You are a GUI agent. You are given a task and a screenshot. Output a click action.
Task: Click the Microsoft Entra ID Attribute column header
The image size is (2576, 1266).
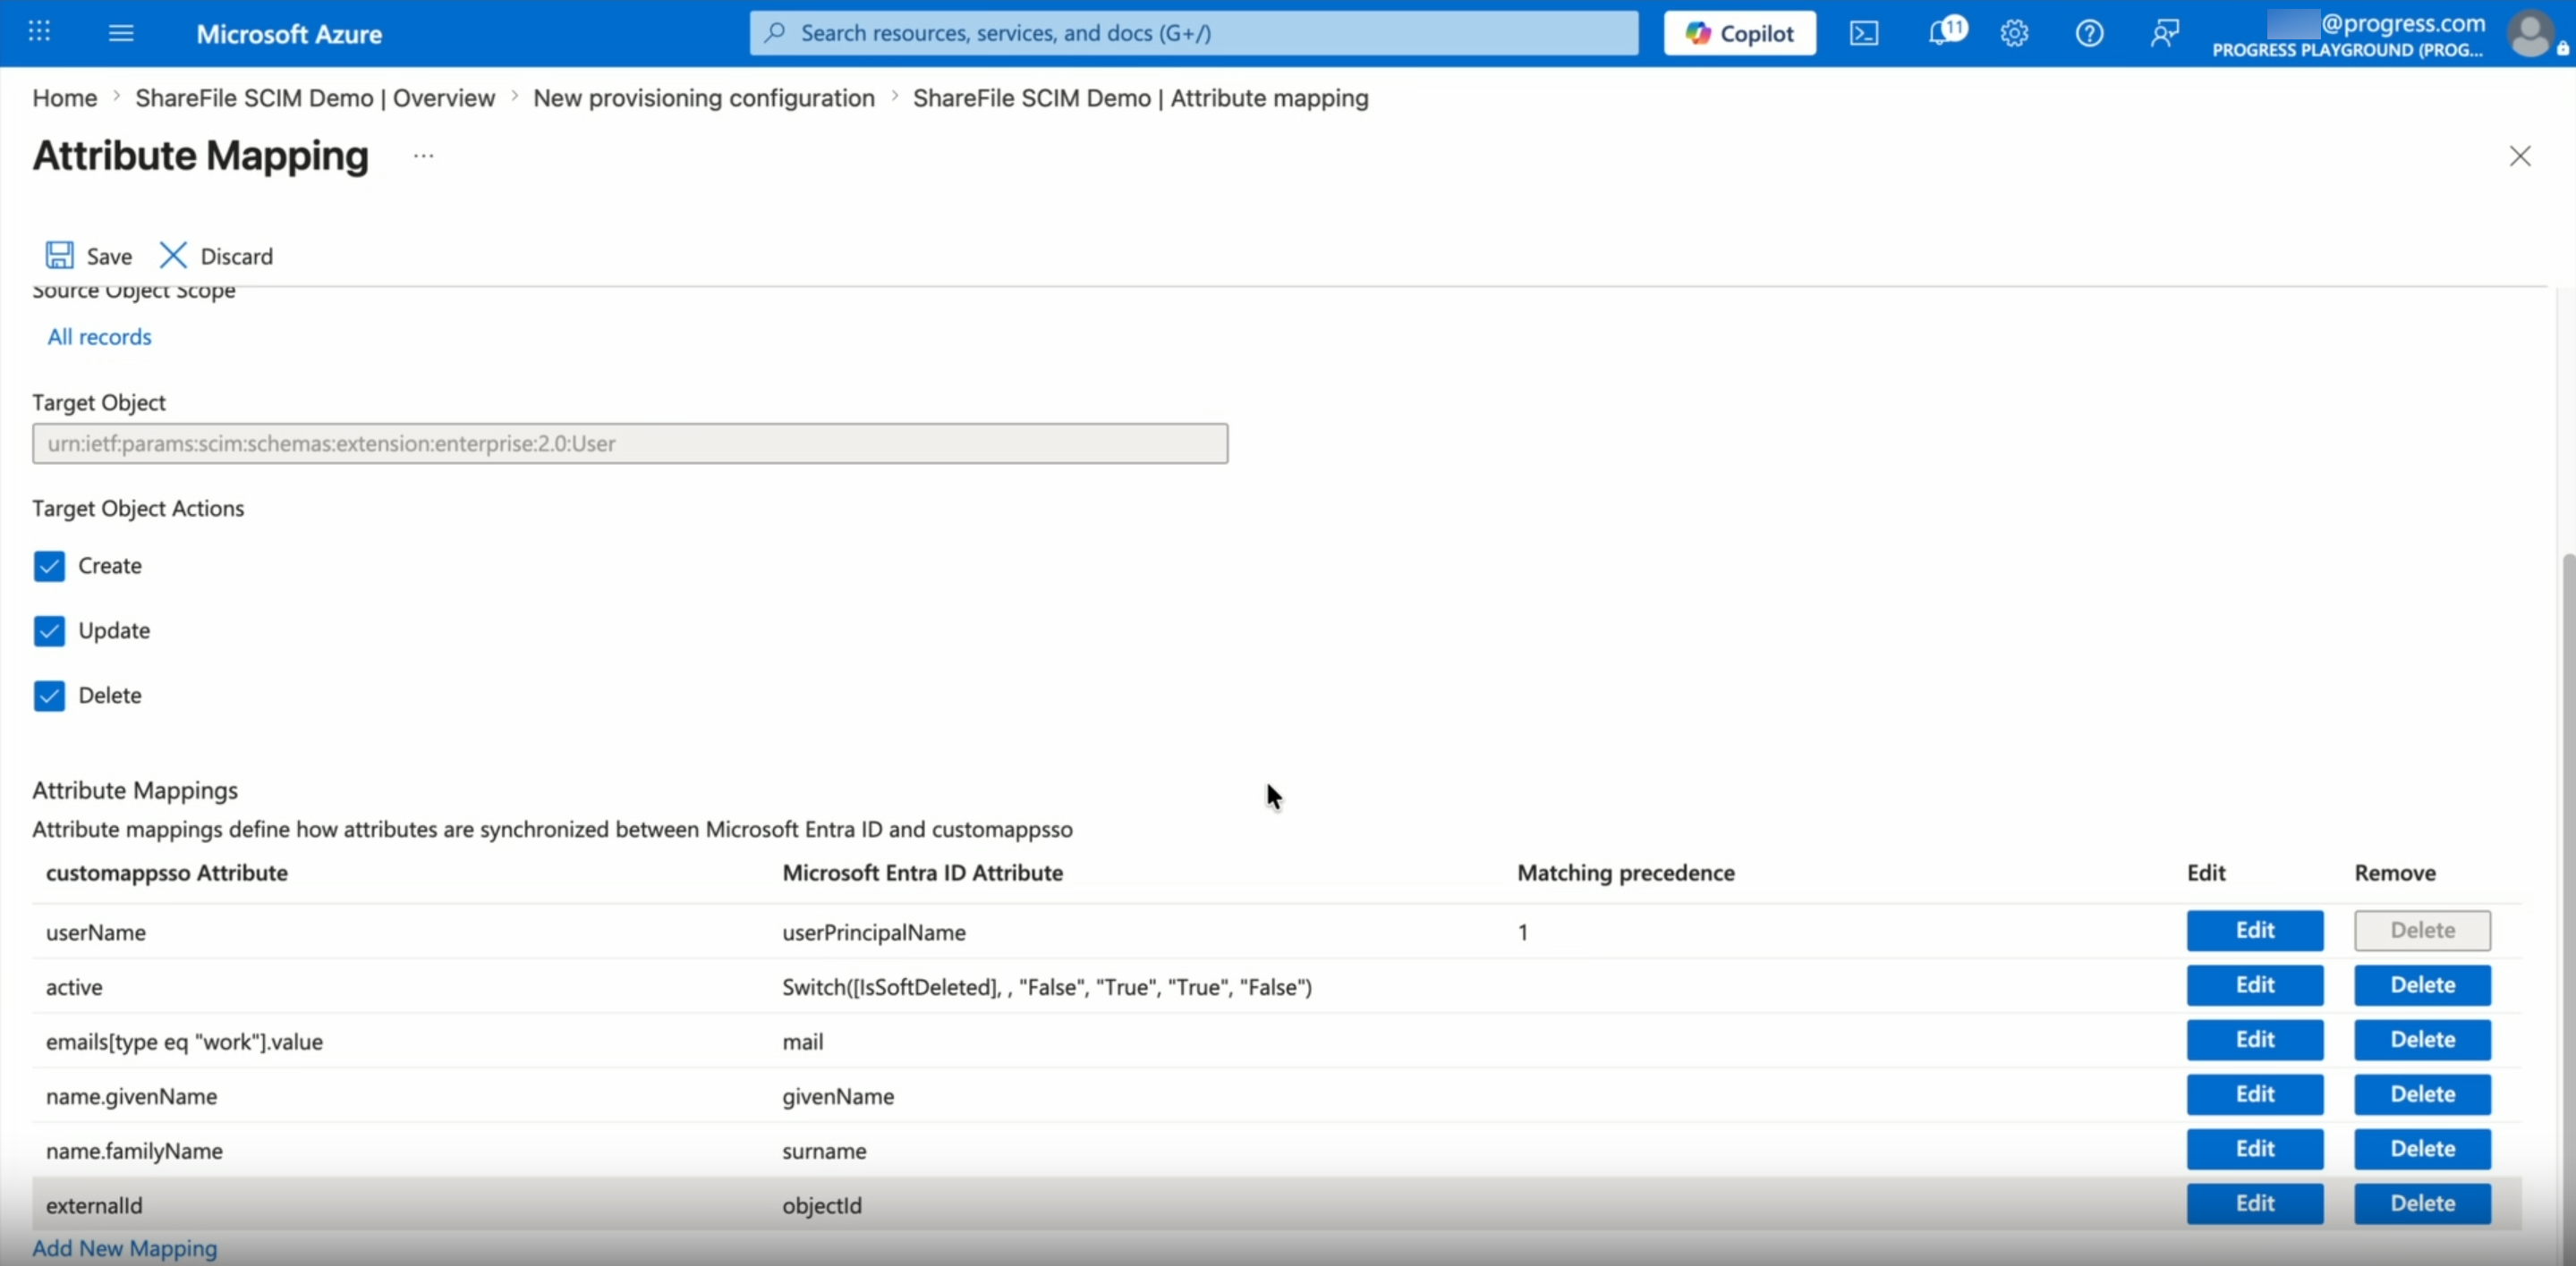pos(922,873)
